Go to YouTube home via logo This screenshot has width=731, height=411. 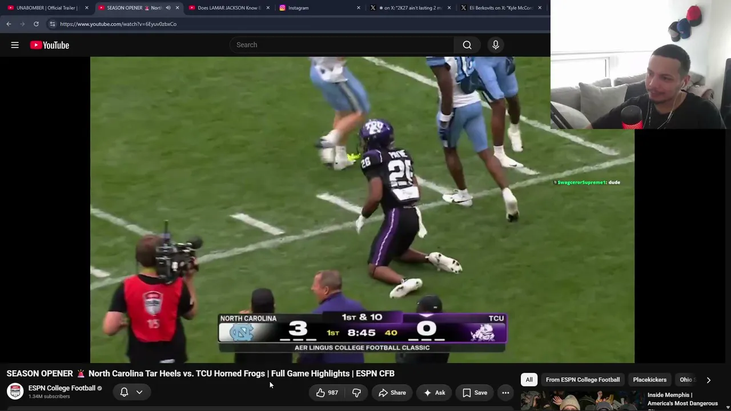pyautogui.click(x=50, y=45)
